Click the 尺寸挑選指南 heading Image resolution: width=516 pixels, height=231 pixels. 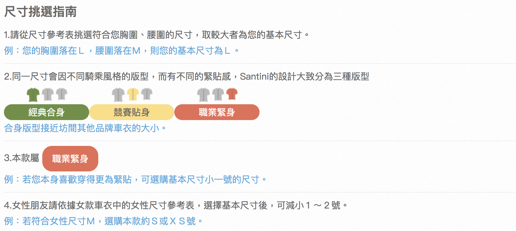coord(40,12)
